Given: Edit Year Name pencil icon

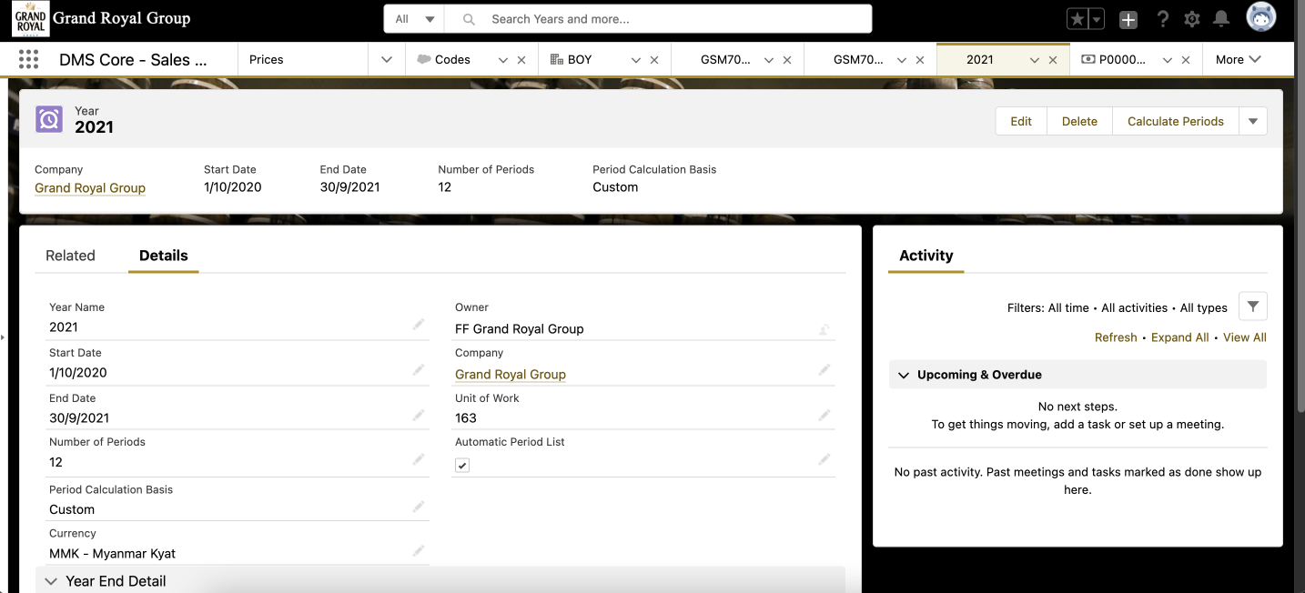Looking at the screenshot, I should click(x=419, y=324).
